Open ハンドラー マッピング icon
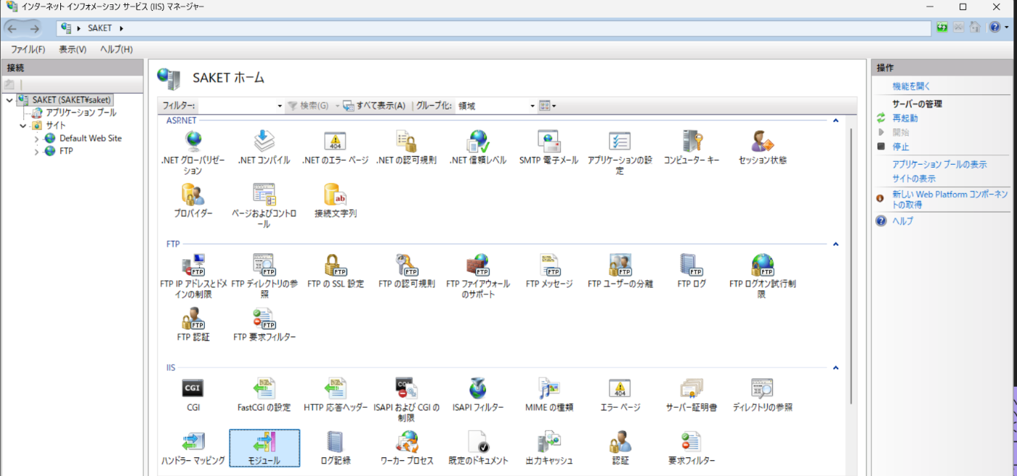The width and height of the screenshot is (1017, 476). 193,448
